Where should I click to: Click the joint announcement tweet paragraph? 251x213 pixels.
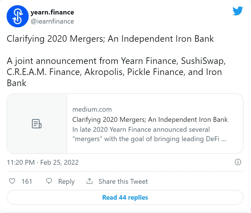116,72
